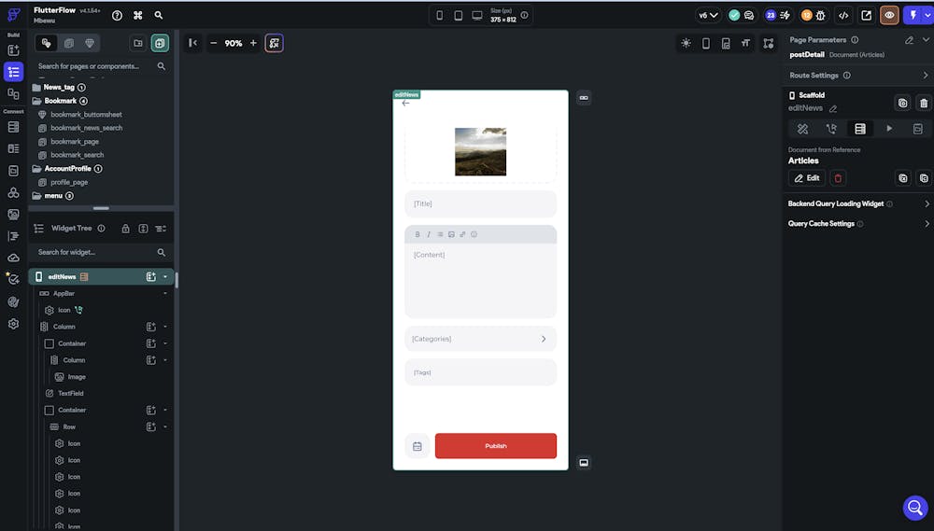Open the API Calls icon in sidebar

[x=14, y=193]
